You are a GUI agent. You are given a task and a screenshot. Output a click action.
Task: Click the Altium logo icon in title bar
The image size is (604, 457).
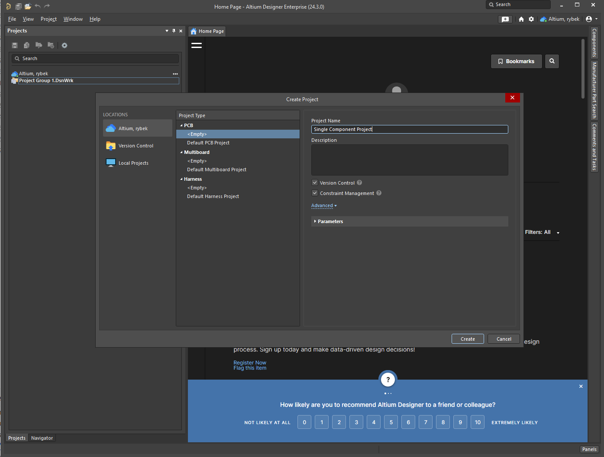click(8, 6)
